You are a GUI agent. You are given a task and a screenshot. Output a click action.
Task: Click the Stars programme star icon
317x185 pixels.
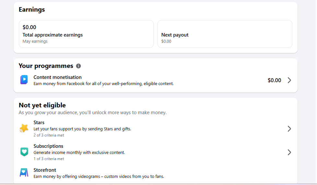(24, 128)
